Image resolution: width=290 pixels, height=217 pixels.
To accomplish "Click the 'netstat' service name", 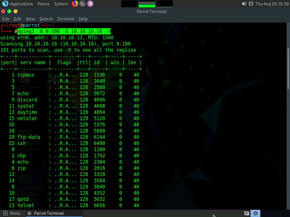I will coord(27,118).
